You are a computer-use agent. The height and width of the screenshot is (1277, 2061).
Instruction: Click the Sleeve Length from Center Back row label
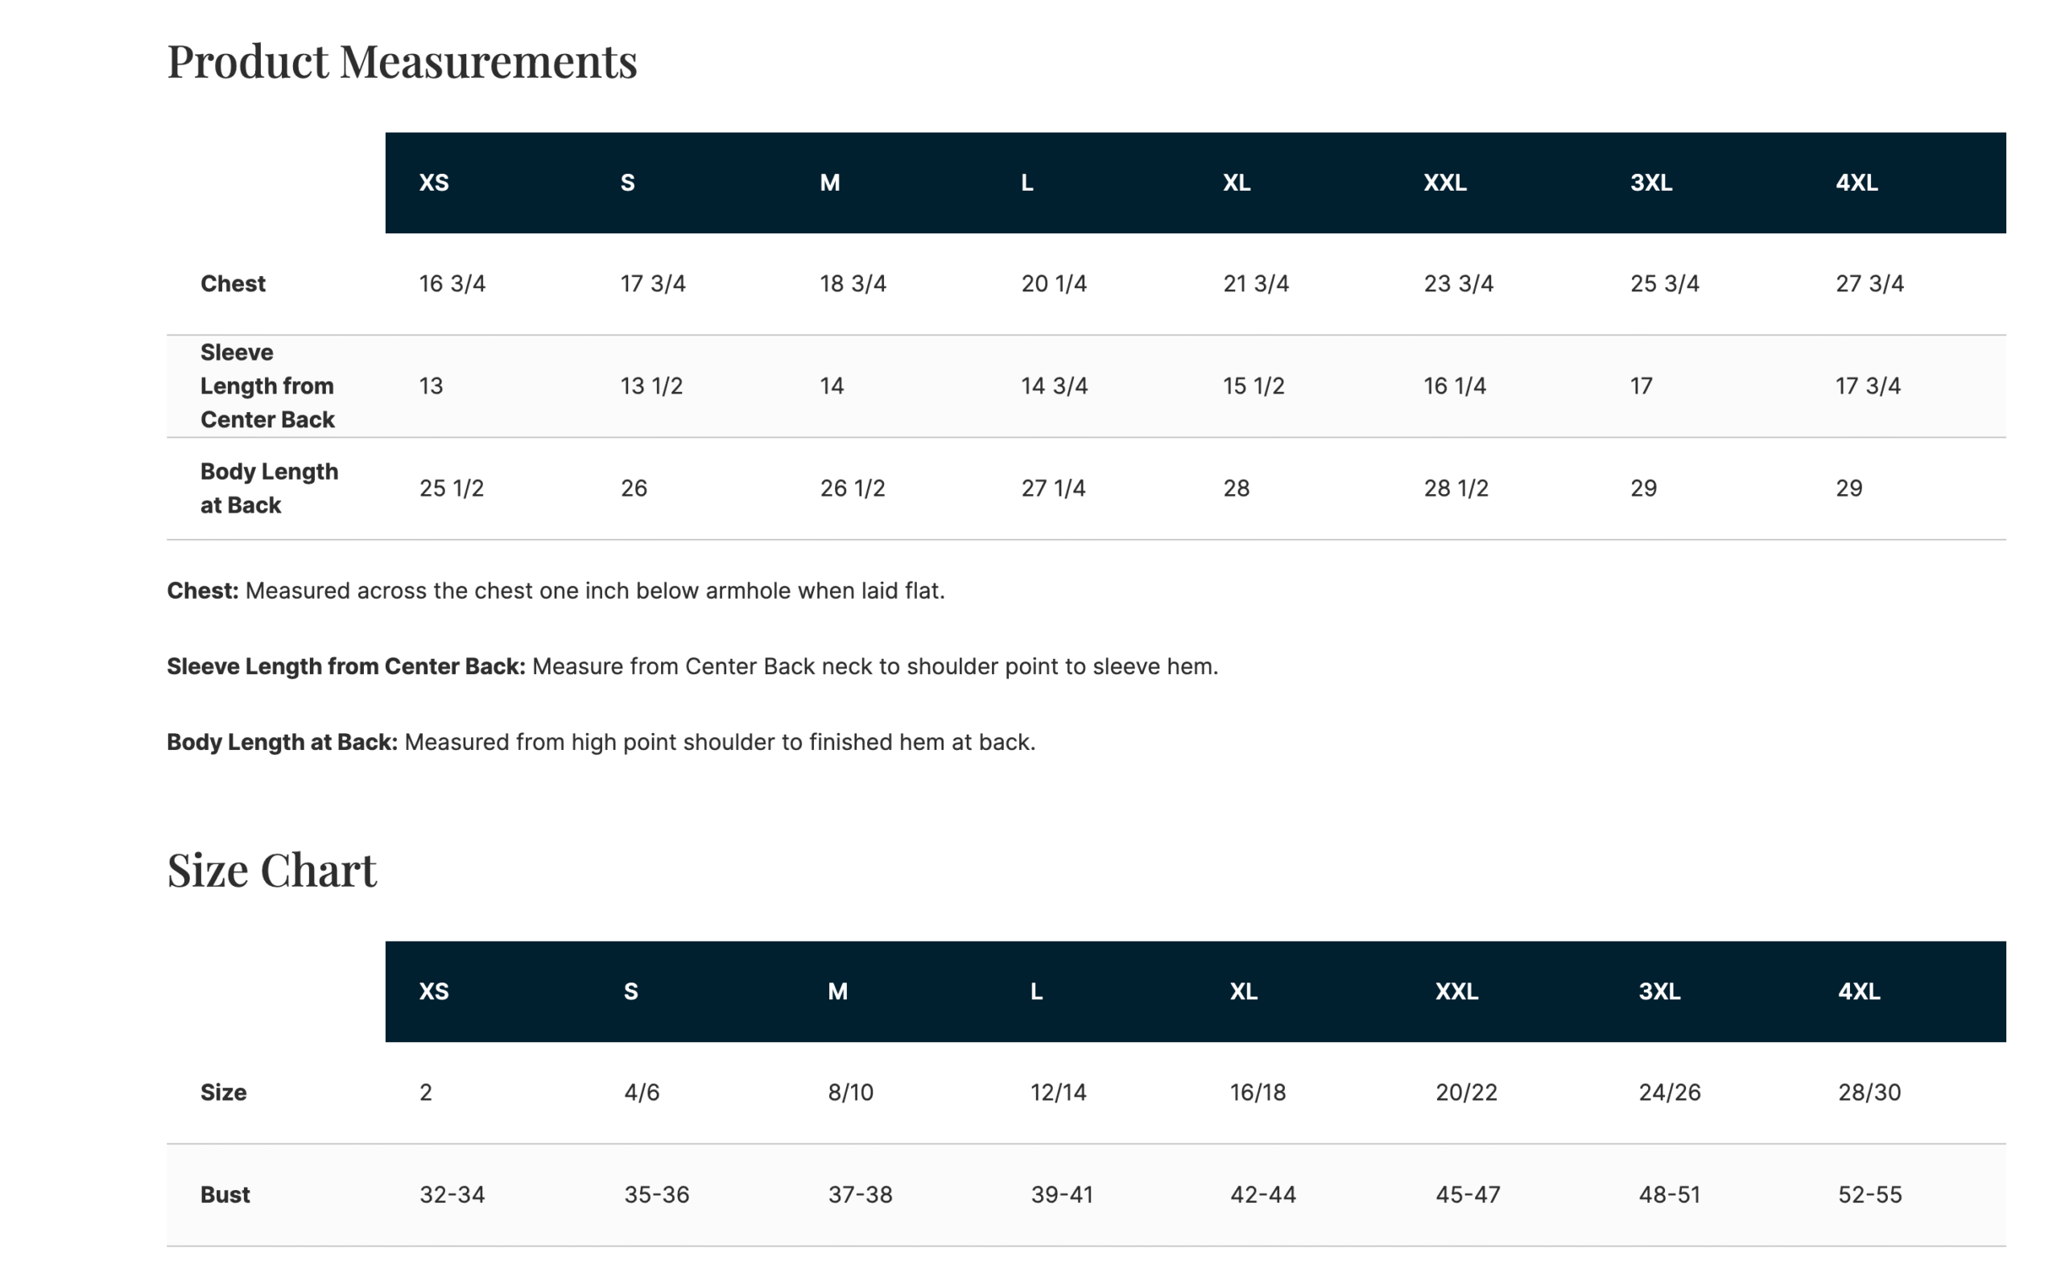click(267, 386)
